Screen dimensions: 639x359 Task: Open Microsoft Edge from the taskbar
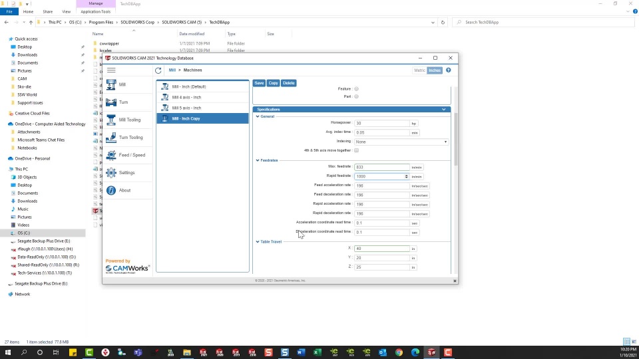(415, 352)
